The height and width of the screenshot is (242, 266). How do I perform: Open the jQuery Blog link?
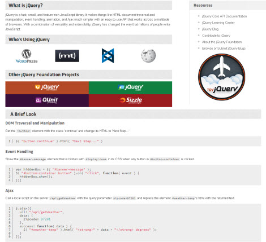click(210, 29)
